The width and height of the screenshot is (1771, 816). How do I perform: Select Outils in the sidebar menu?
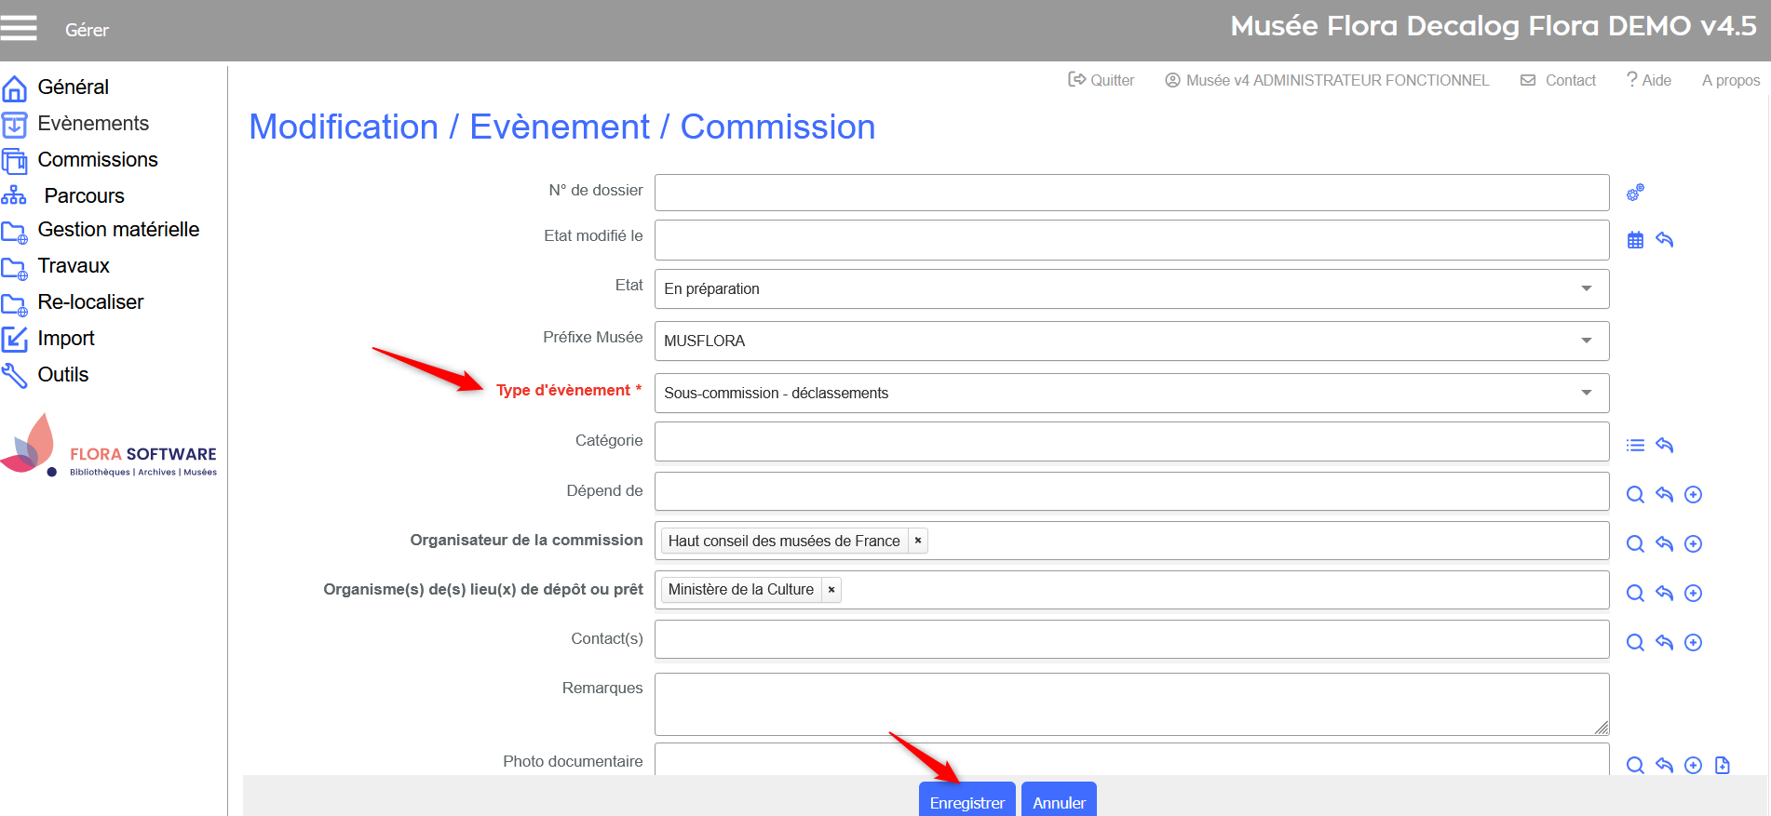point(62,375)
